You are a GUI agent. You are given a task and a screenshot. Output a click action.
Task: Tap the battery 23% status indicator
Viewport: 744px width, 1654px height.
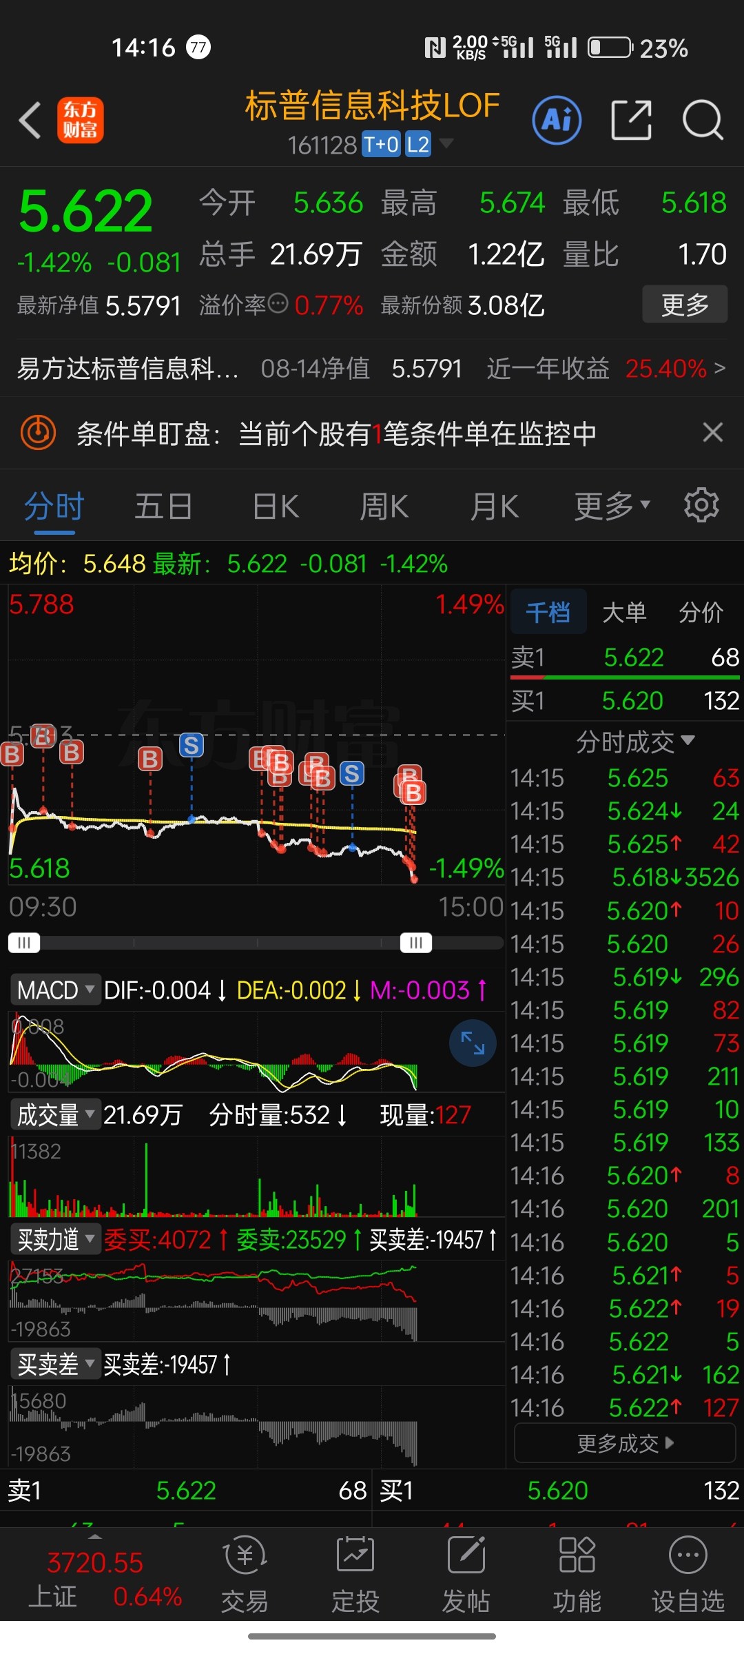point(638,48)
